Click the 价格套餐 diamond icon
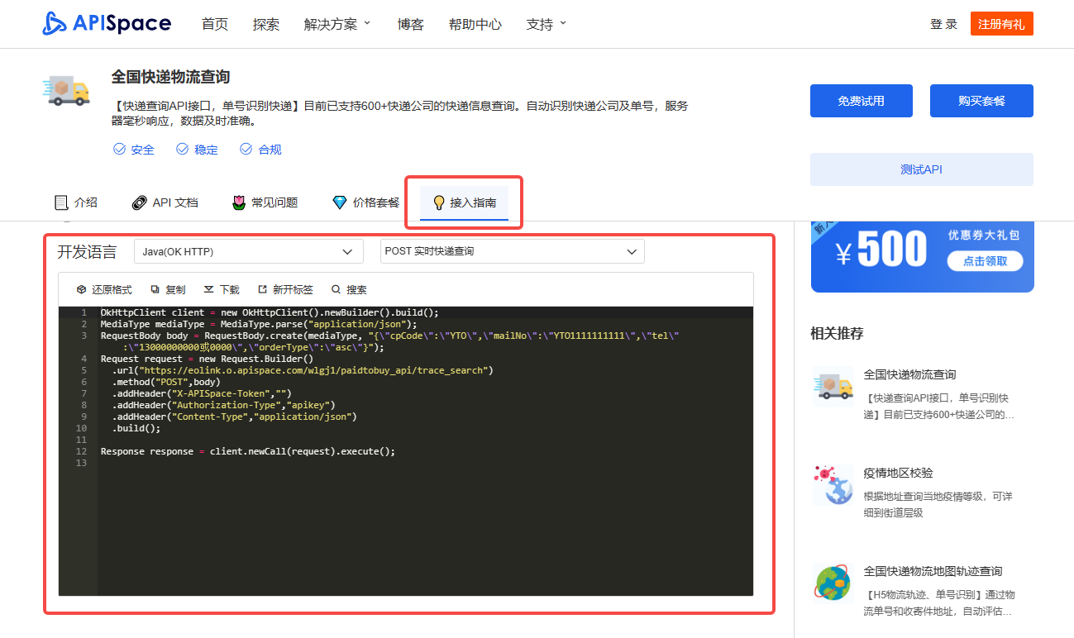The height and width of the screenshot is (638, 1074). 340,202
